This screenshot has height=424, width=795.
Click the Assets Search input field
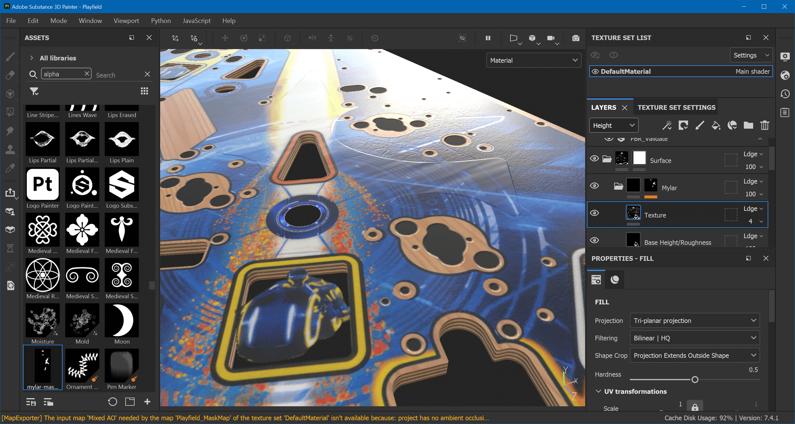(x=118, y=75)
